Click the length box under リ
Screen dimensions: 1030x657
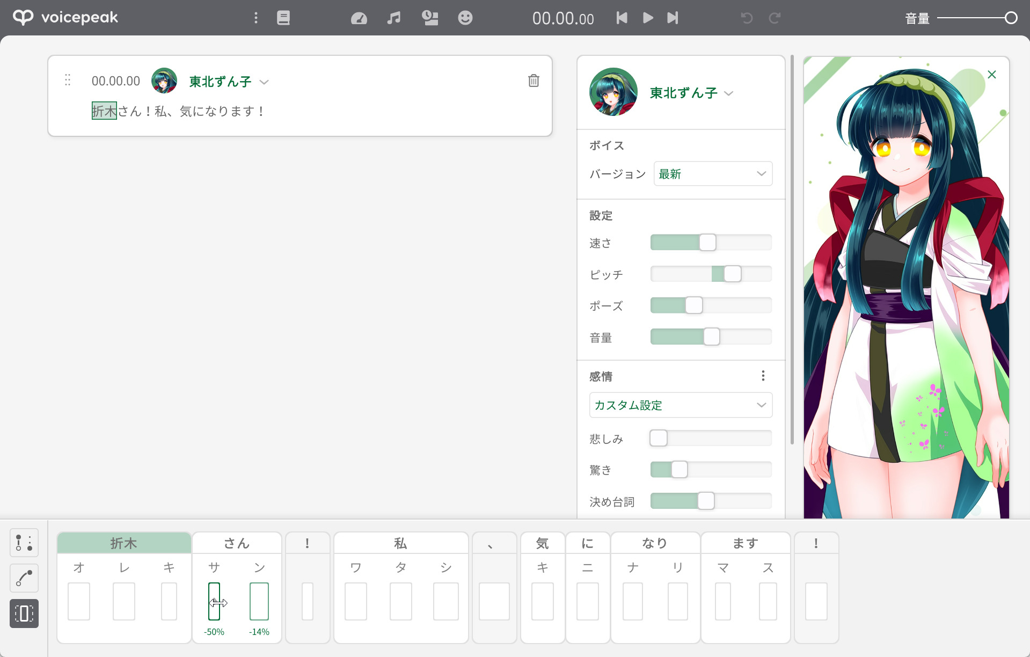678,601
